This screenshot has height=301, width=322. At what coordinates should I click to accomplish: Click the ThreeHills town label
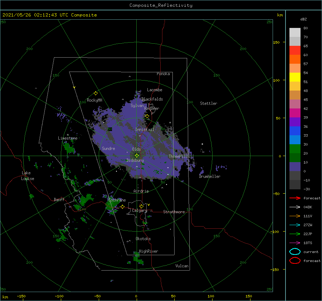click(180, 156)
